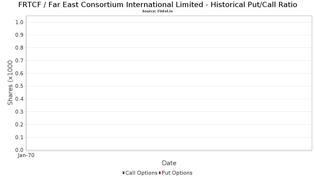Click the 0.3 y-axis tick label
This screenshot has width=315, height=177.
tap(19, 112)
